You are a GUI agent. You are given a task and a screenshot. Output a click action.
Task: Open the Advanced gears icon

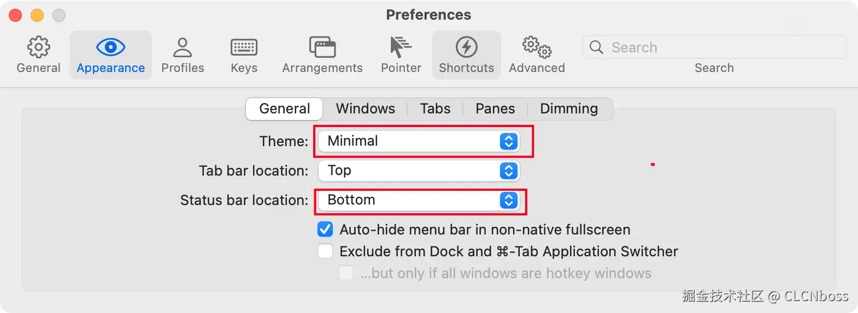[x=537, y=48]
